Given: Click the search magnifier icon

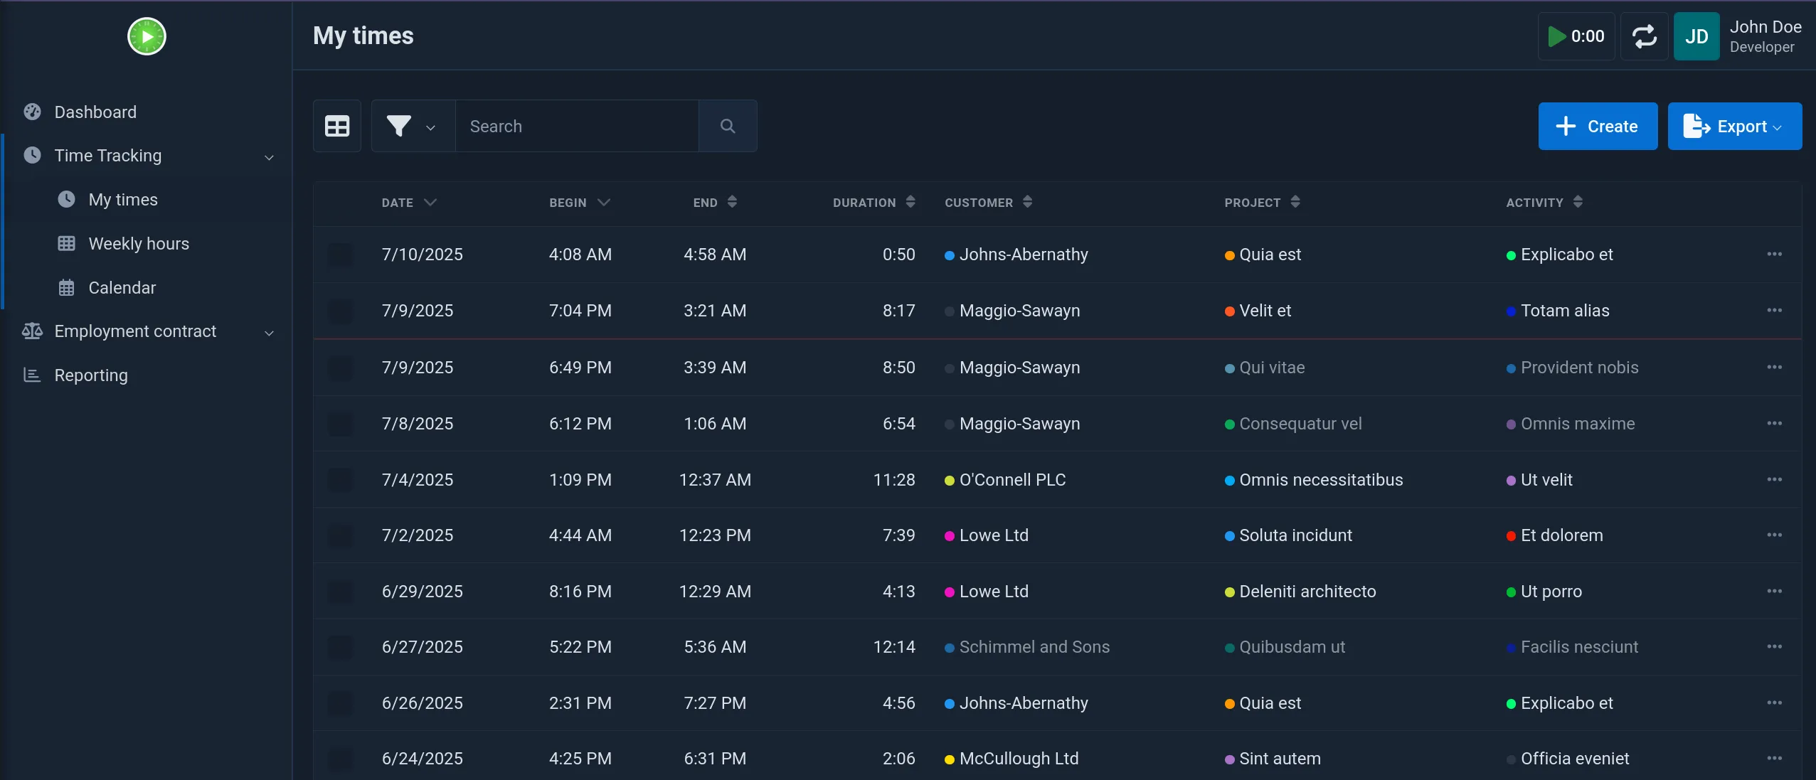Looking at the screenshot, I should (727, 126).
